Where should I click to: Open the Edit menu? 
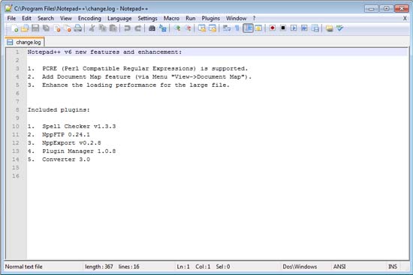point(26,19)
